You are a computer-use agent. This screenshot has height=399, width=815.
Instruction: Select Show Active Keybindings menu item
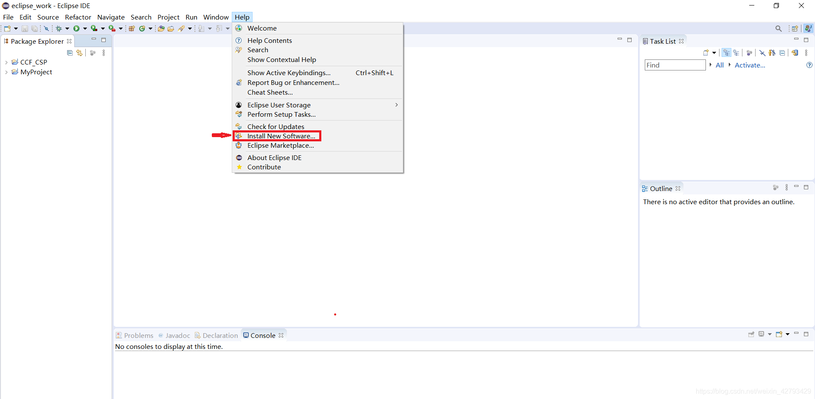(318, 73)
